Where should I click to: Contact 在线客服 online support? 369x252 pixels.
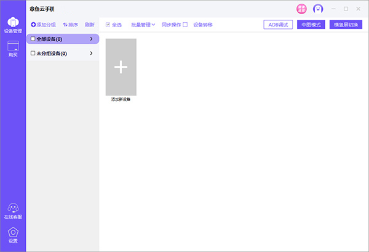pos(13,211)
